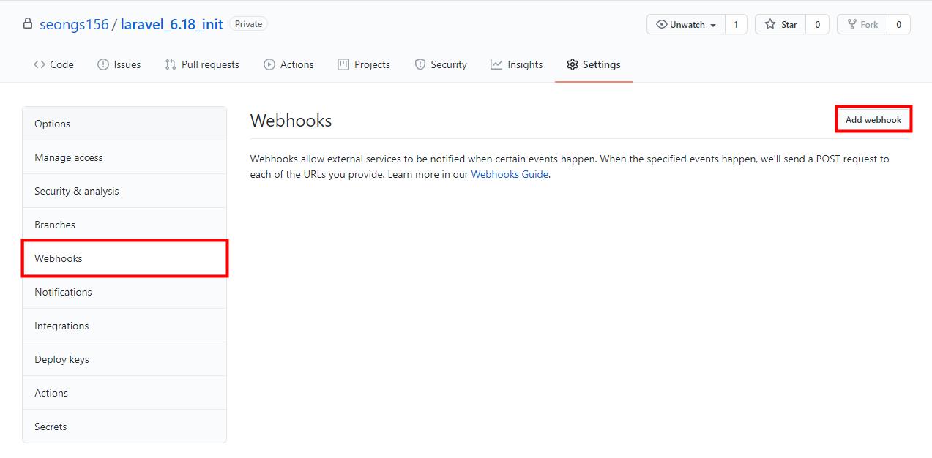Open the Security tab
932x458 pixels.
pyautogui.click(x=441, y=64)
